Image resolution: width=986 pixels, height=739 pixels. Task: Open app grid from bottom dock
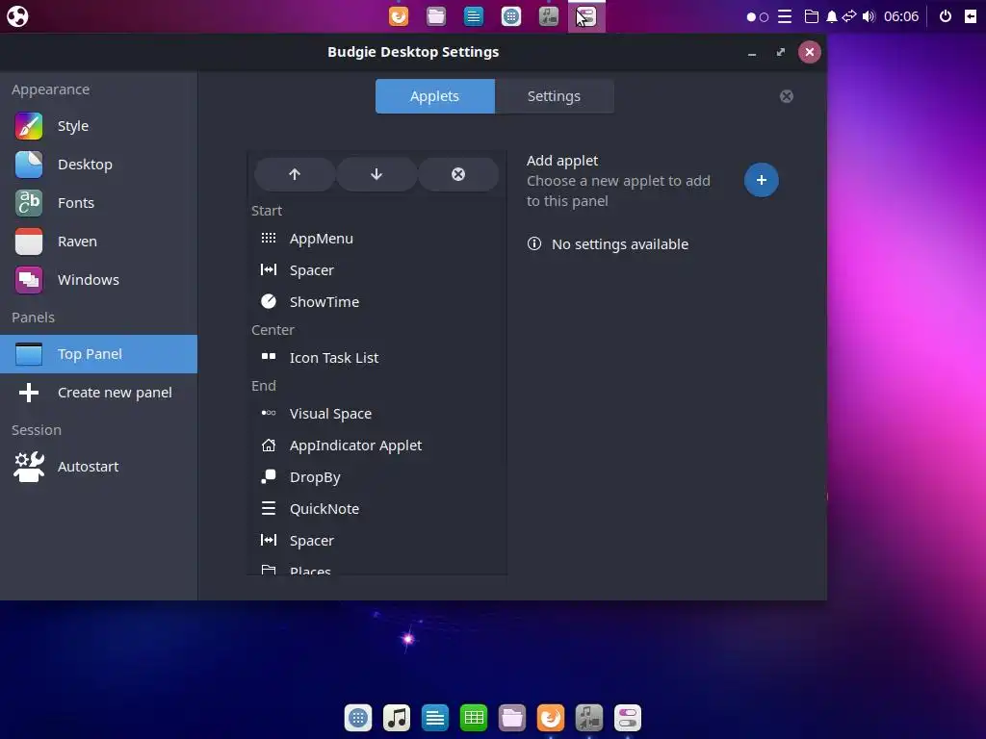point(358,717)
